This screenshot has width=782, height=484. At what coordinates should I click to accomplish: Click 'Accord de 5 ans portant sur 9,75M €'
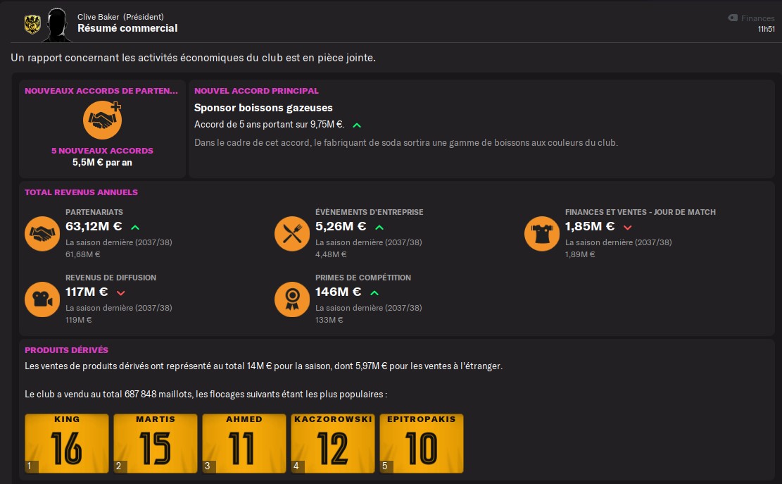click(270, 125)
